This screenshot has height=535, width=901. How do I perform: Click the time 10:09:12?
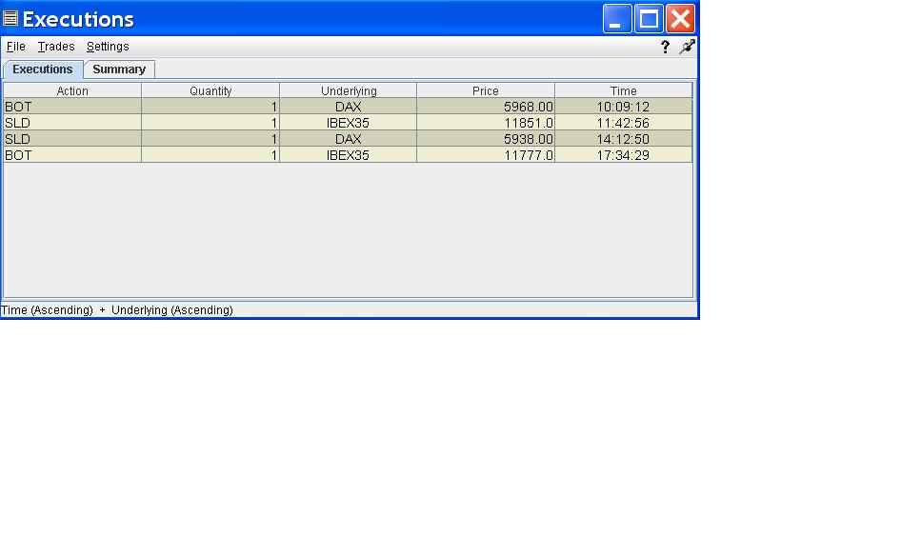tap(624, 107)
